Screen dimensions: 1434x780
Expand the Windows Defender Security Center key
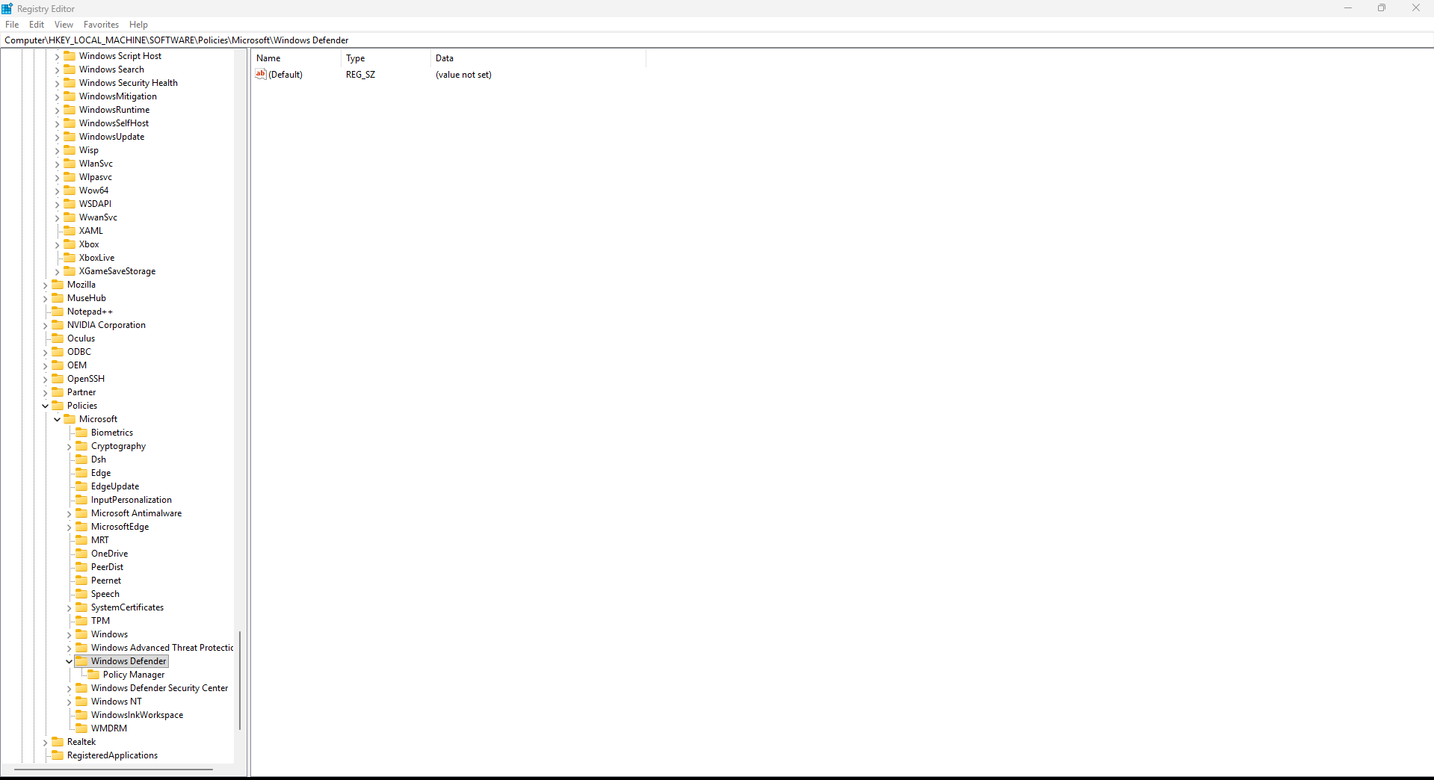click(x=69, y=687)
